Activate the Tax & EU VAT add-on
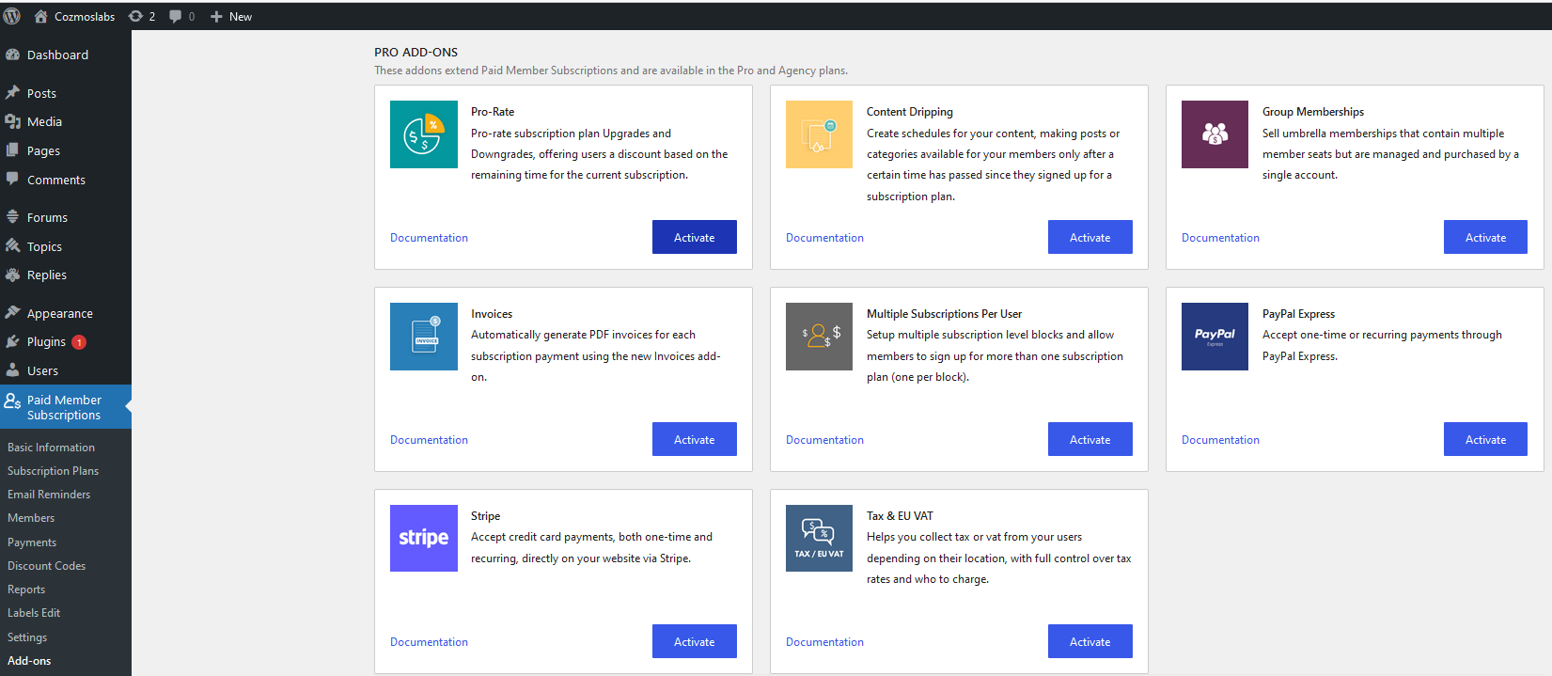1552x676 pixels. [x=1090, y=641]
